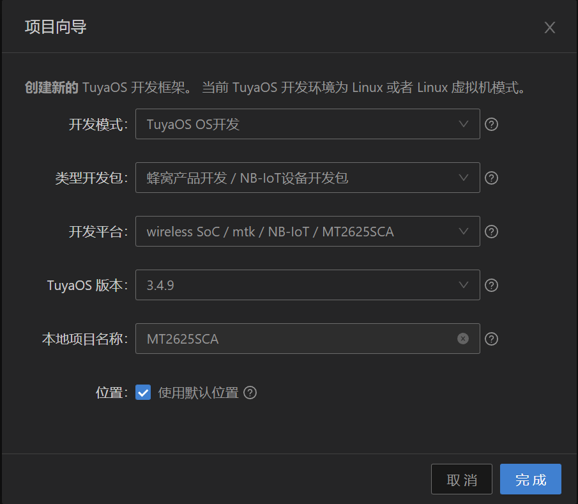Click the 完成 button
Image resolution: width=578 pixels, height=504 pixels.
pos(531,479)
